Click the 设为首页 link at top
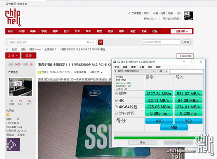The image size is (217, 159). click(11, 4)
